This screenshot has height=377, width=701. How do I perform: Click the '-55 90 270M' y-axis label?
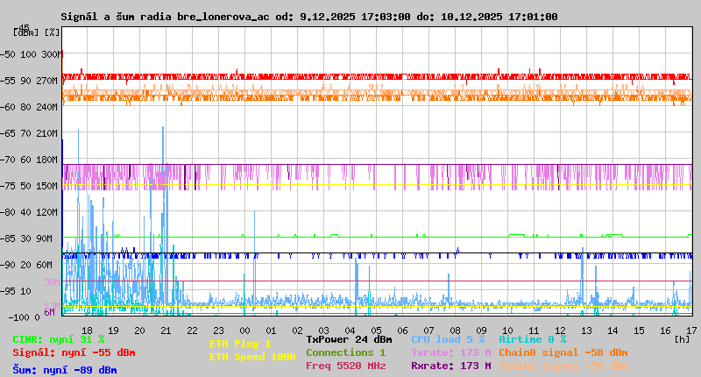[x=29, y=81]
